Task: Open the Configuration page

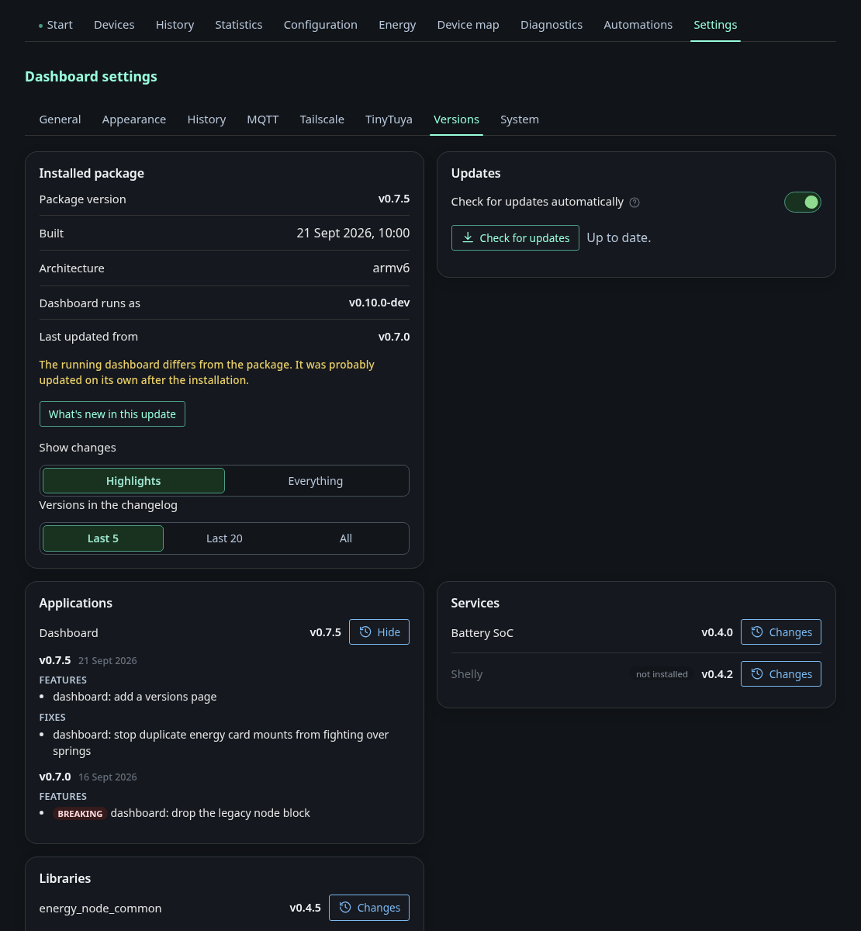Action: (x=320, y=25)
